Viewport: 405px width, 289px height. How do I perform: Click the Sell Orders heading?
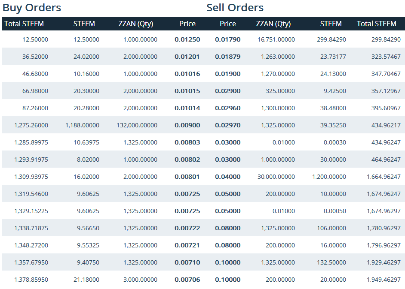pyautogui.click(x=235, y=8)
